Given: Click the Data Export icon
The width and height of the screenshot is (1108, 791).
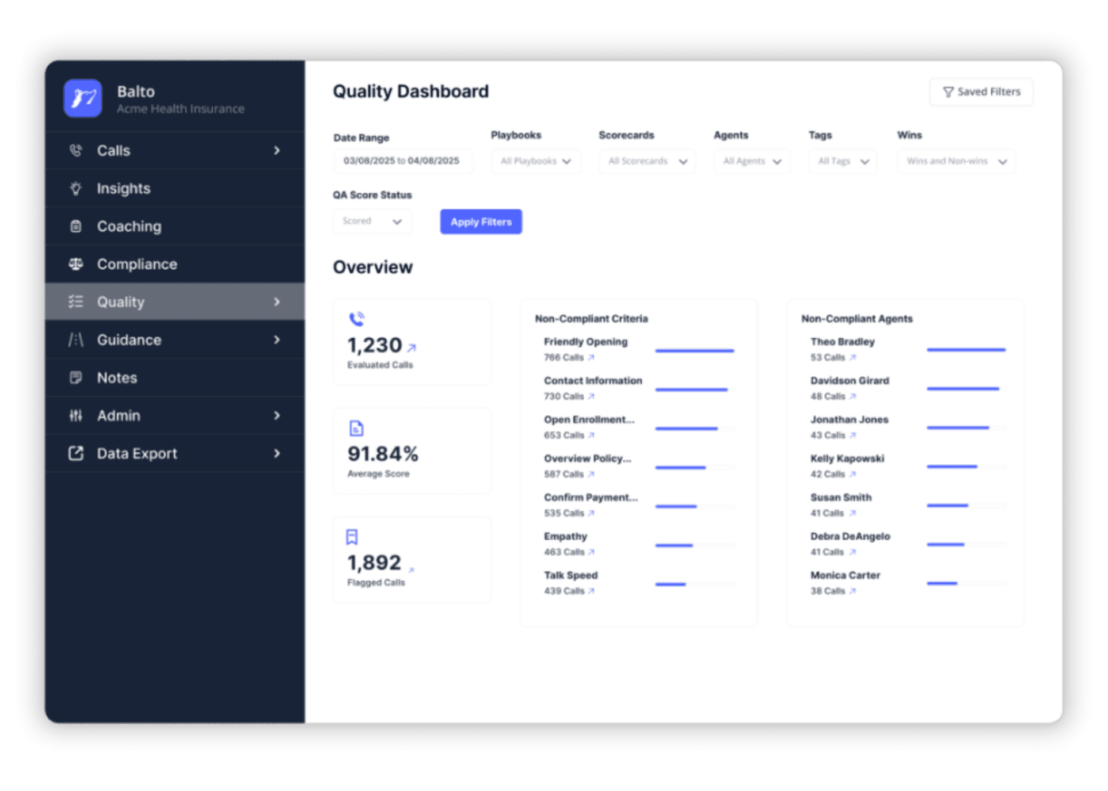Looking at the screenshot, I should [x=75, y=453].
